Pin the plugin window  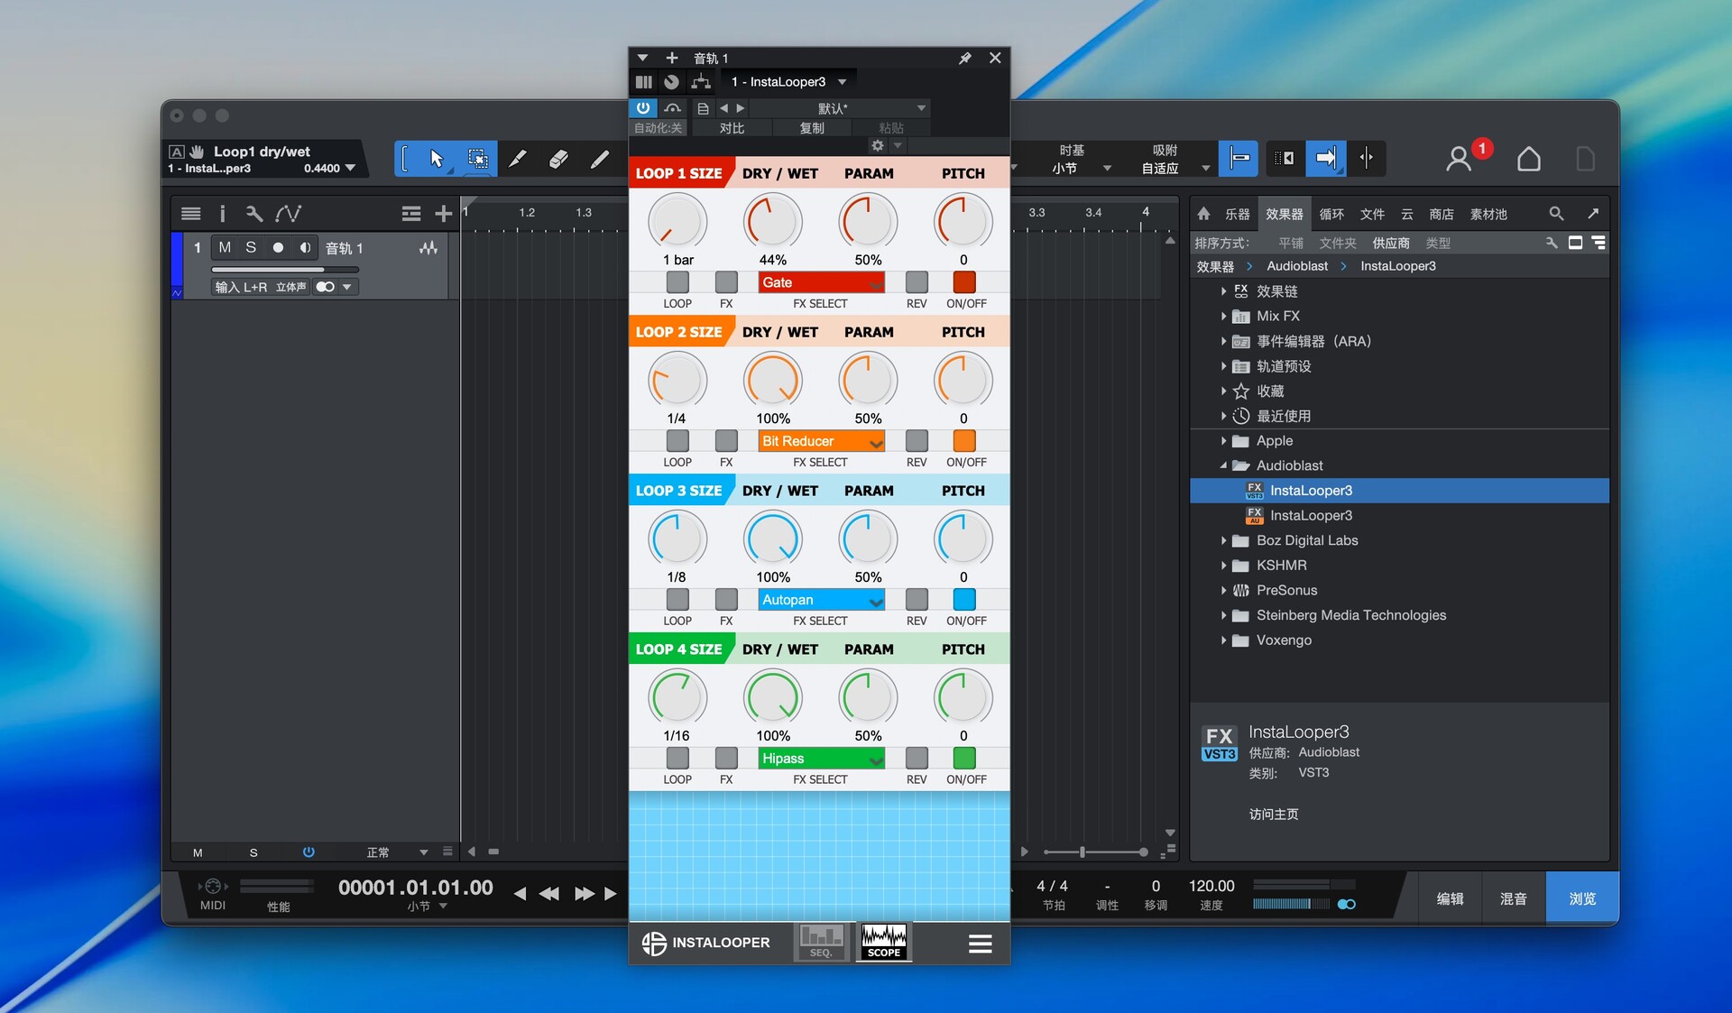(x=964, y=58)
